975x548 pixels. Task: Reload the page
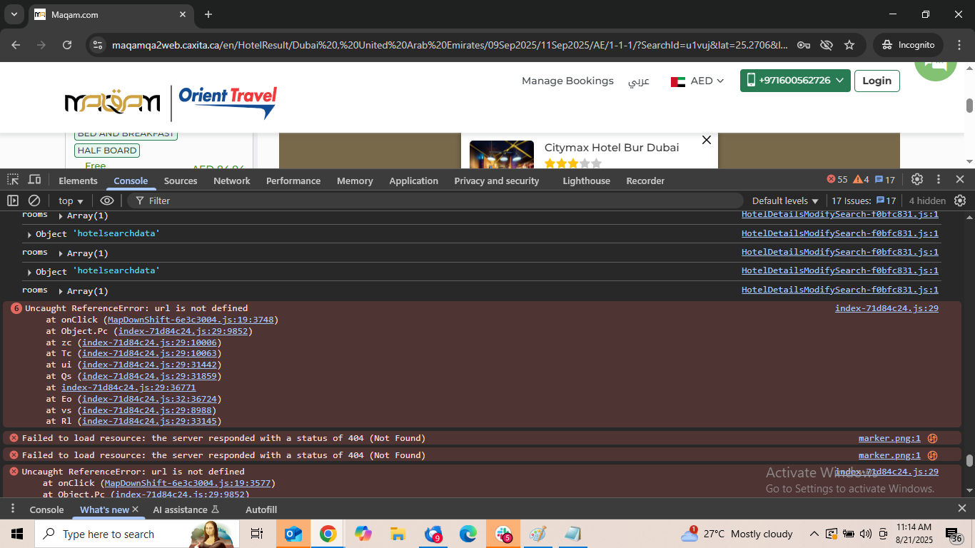(67, 45)
